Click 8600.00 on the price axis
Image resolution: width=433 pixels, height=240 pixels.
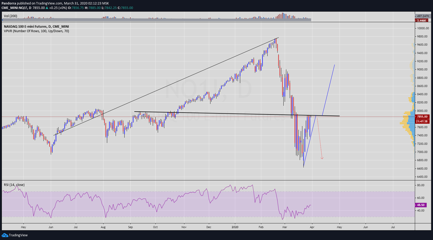tap(422, 86)
